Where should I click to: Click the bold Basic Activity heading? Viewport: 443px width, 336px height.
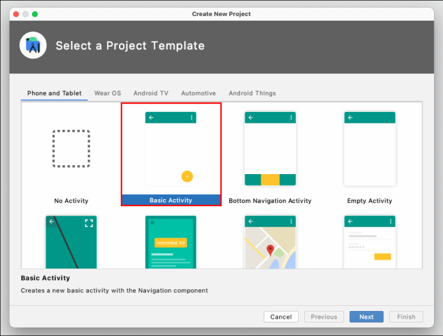click(45, 278)
